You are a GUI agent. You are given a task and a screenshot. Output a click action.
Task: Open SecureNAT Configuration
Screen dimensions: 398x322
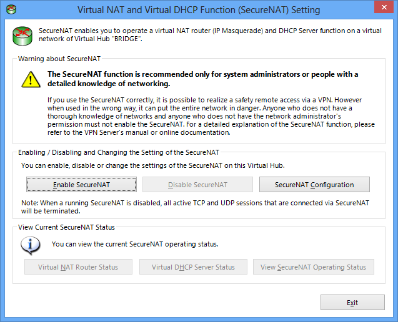click(314, 184)
